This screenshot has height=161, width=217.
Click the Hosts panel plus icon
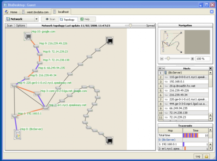(x=160, y=68)
